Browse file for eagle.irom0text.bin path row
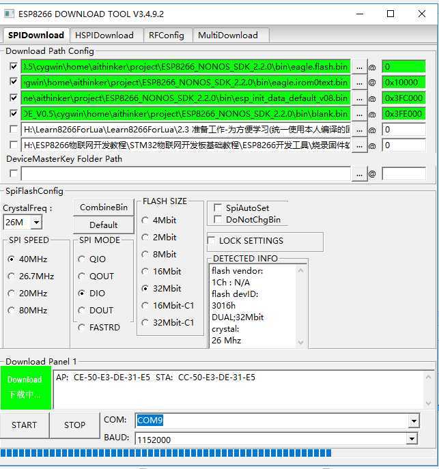This screenshot has width=439, height=469. click(359, 83)
